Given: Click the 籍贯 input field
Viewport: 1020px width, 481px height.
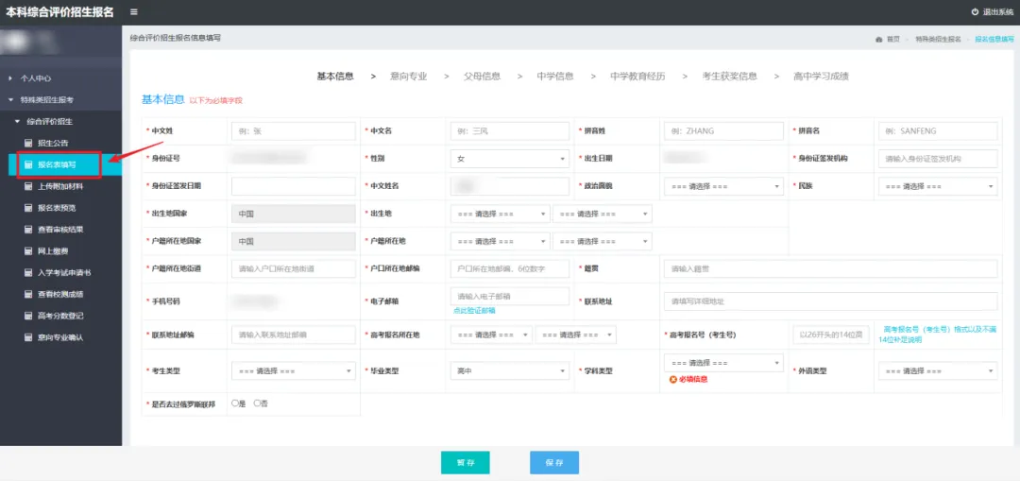Looking at the screenshot, I should point(830,268).
